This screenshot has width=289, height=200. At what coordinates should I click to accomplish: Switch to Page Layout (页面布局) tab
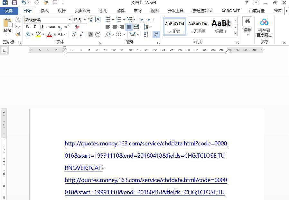coord(83,11)
